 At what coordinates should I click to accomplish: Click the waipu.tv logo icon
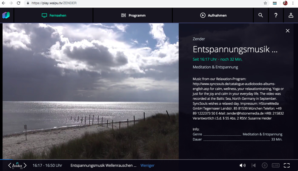pyautogui.click(x=6, y=15)
